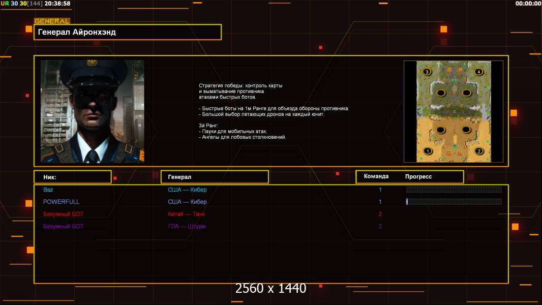
Task: Click the Ник: column header
Action: (x=73, y=177)
